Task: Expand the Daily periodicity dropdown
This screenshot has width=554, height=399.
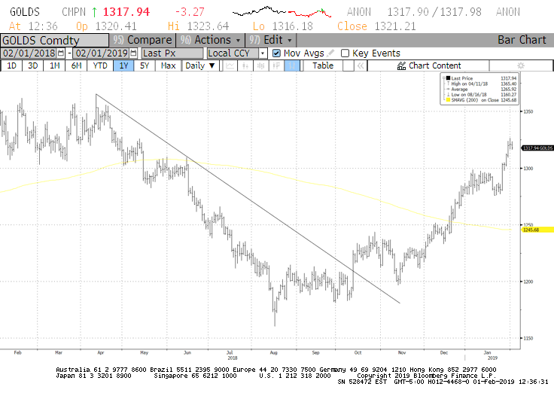Action: click(x=212, y=66)
